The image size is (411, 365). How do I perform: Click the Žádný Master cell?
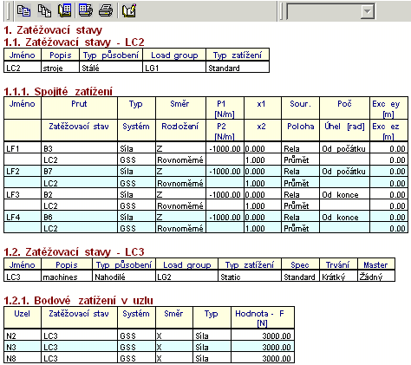(x=376, y=277)
